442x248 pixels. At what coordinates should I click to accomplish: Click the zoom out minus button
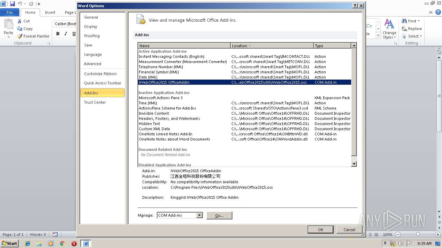tap(397, 235)
